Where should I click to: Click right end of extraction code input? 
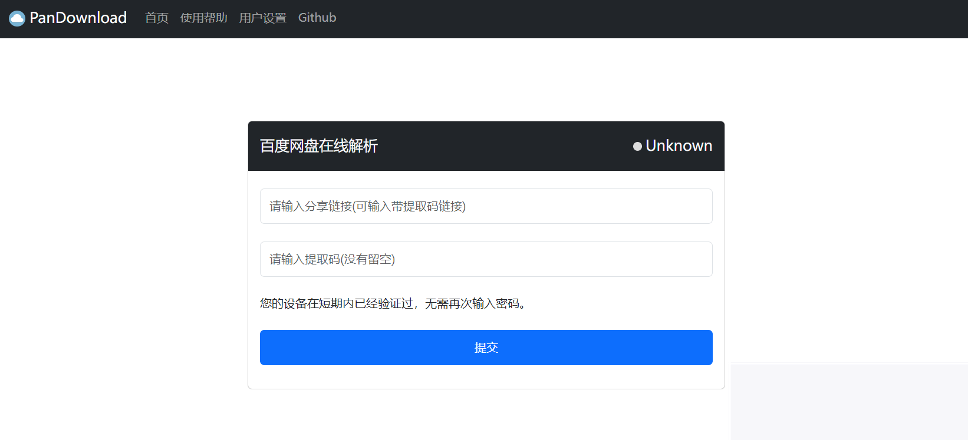[x=696, y=259]
